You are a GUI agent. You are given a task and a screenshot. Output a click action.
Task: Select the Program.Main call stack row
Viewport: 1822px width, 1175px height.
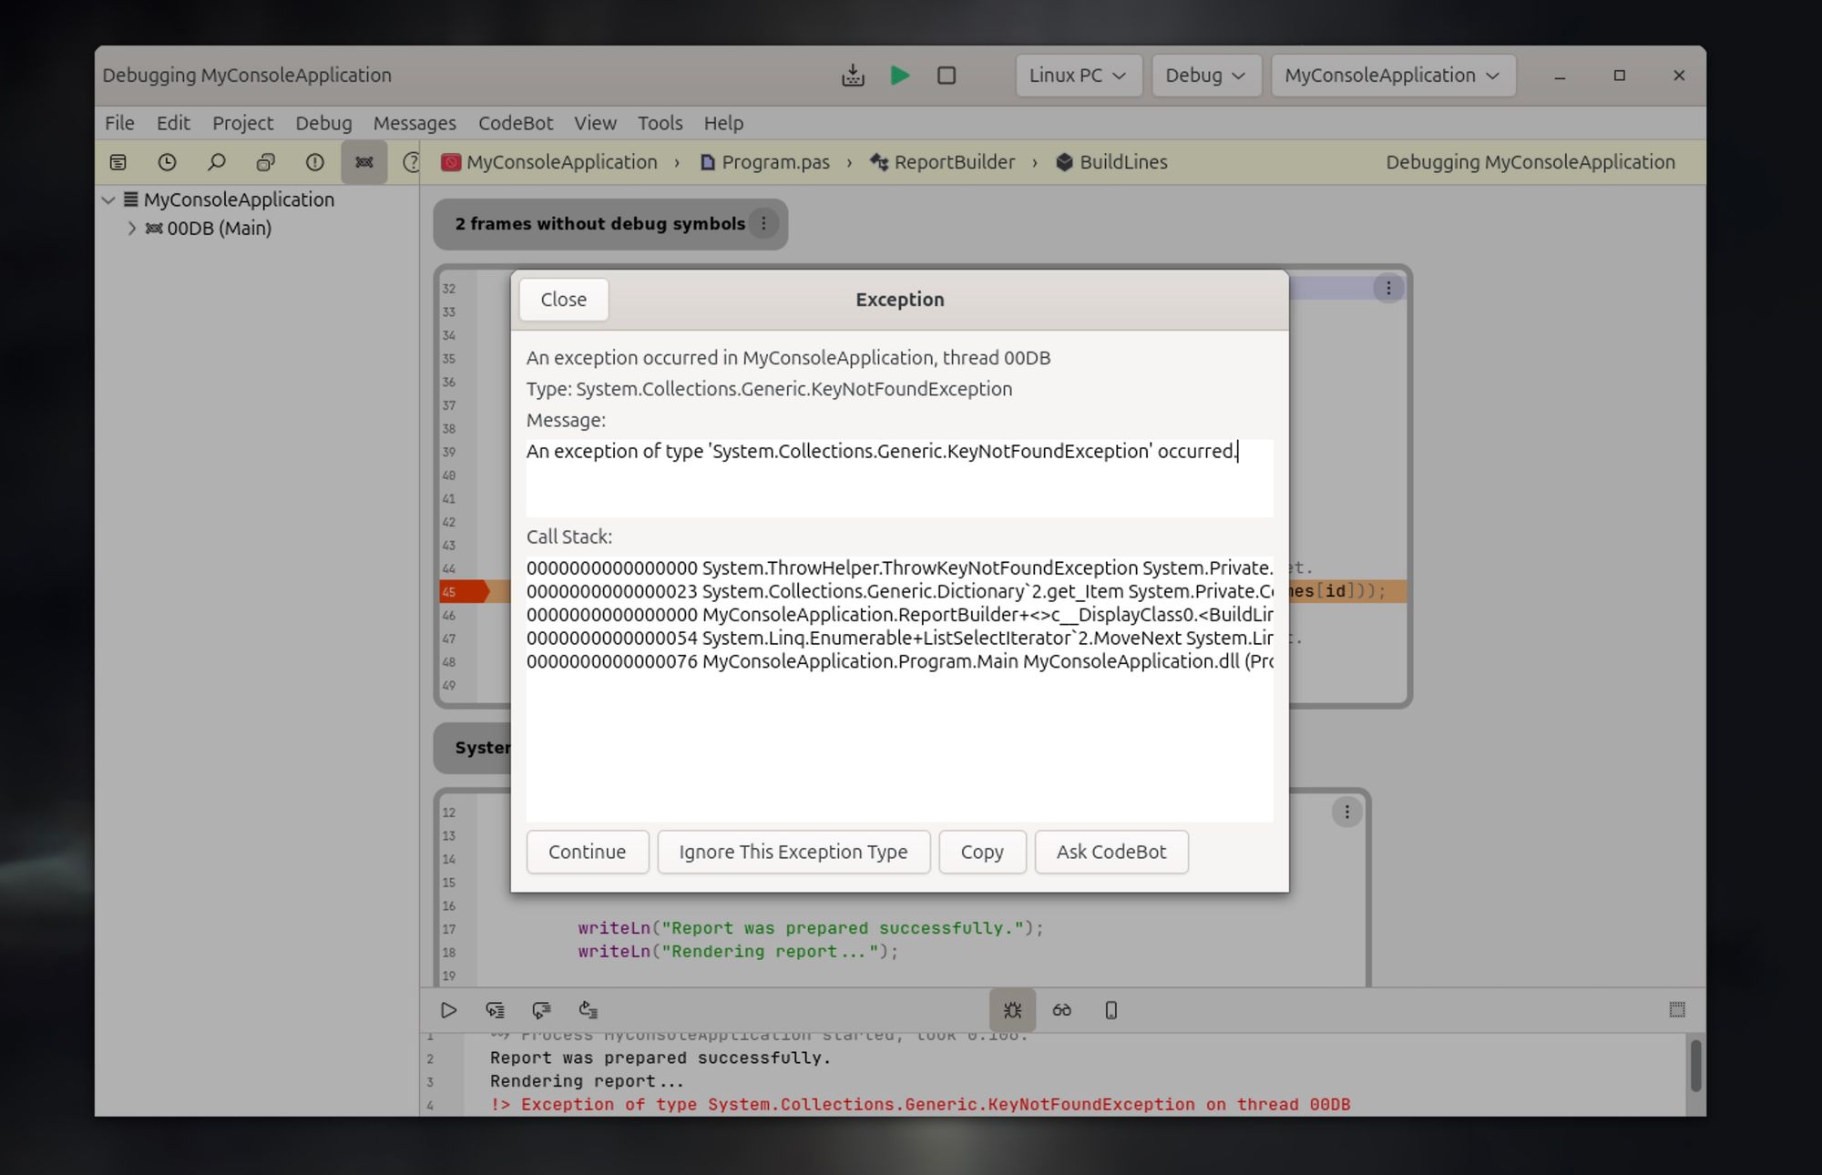click(x=900, y=662)
